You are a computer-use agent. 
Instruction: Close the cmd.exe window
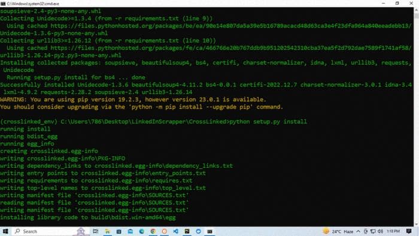411,3
